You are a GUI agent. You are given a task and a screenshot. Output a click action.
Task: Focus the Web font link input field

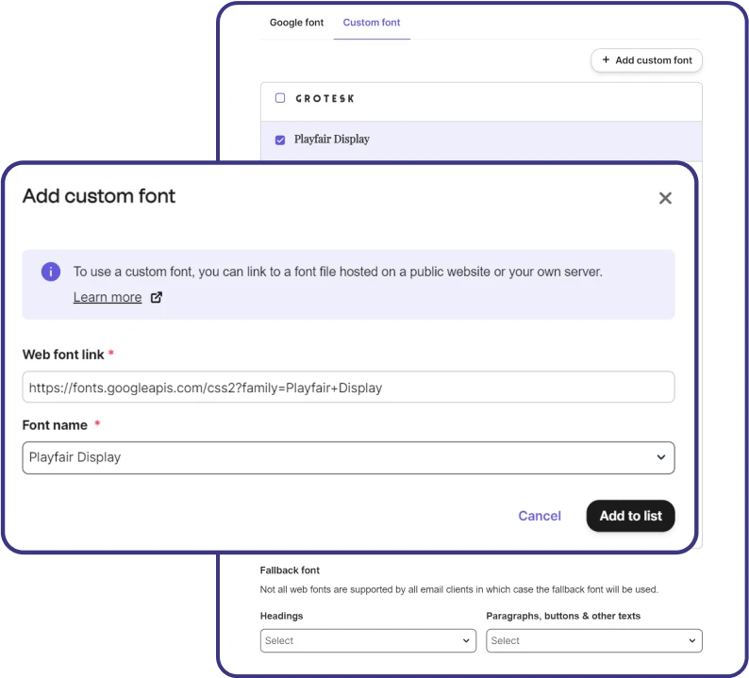(347, 387)
